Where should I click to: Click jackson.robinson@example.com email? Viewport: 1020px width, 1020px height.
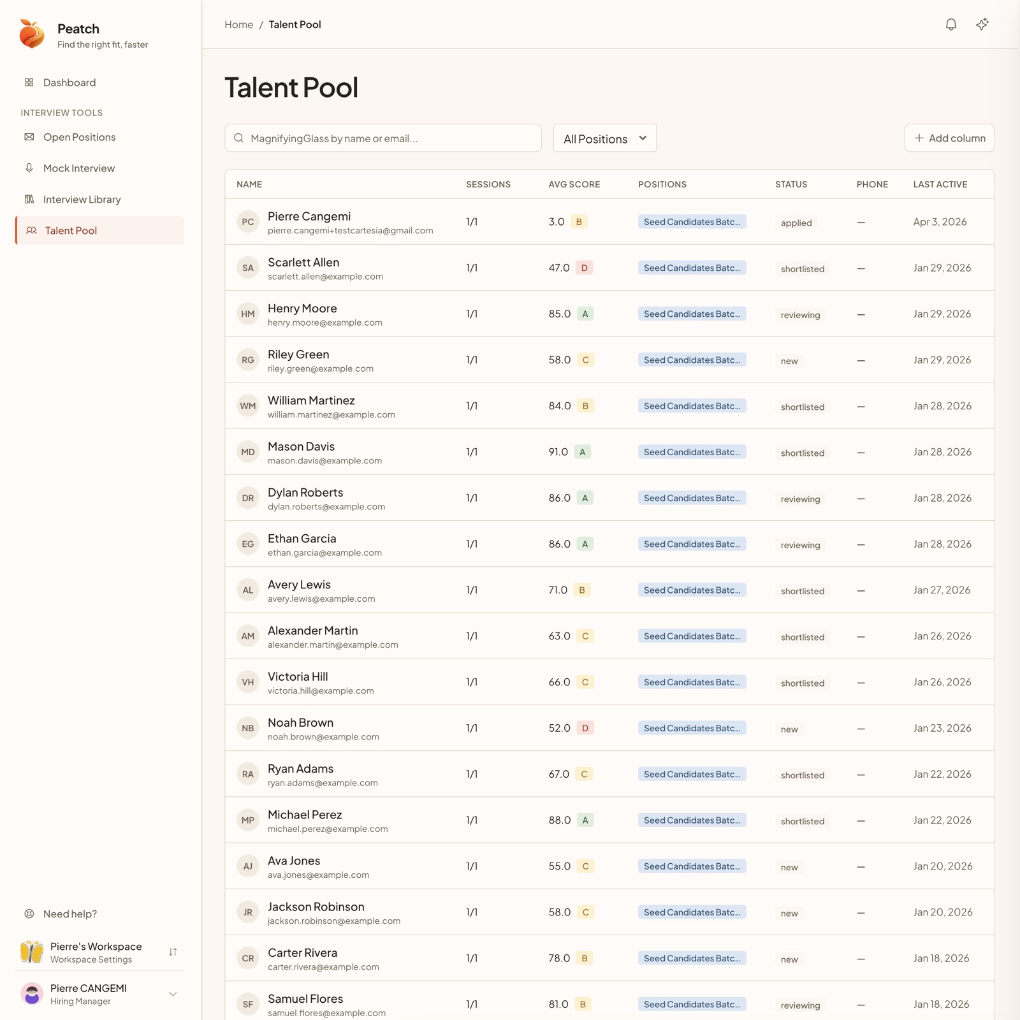tap(334, 921)
